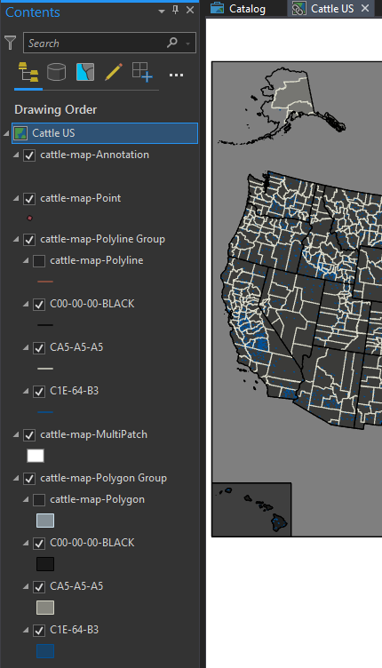The width and height of the screenshot is (382, 668).
Task: Select cattle-map-MultiPatch layer name
Action: tap(93, 434)
